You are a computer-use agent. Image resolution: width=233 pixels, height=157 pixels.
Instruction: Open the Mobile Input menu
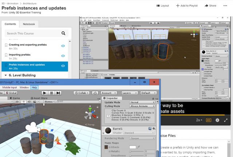point(9,87)
